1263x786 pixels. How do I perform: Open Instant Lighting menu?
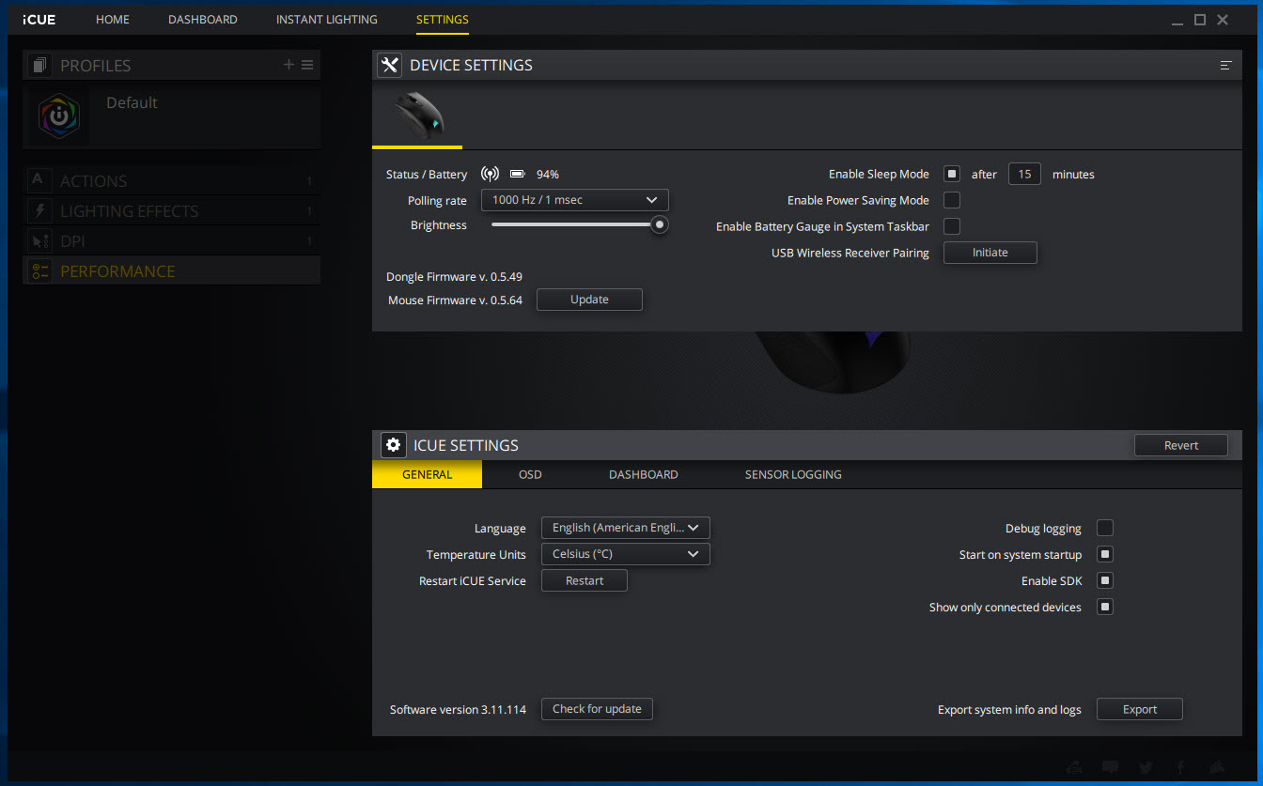(327, 20)
